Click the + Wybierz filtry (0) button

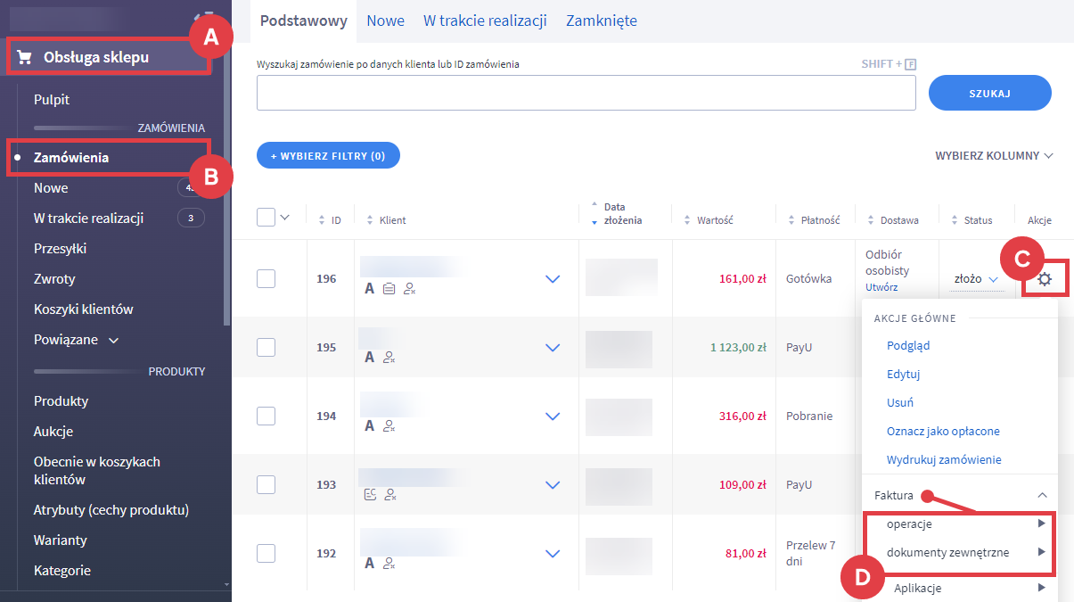[328, 155]
